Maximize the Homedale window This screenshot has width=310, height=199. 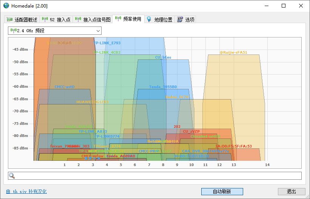pyautogui.click(x=284, y=6)
